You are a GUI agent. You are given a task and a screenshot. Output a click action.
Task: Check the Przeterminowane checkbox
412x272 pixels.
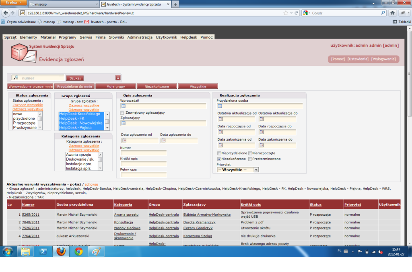tap(250, 159)
